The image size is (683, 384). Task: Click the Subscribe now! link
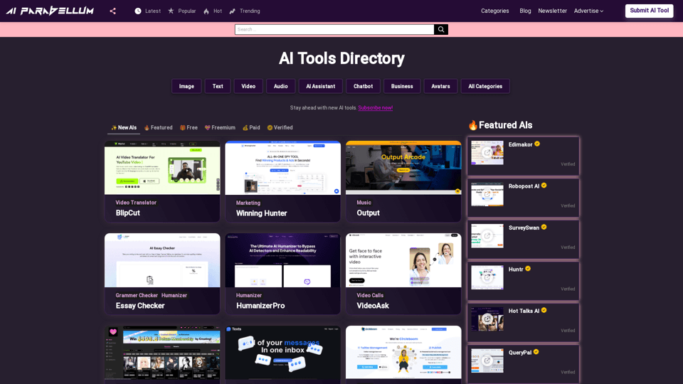376,107
